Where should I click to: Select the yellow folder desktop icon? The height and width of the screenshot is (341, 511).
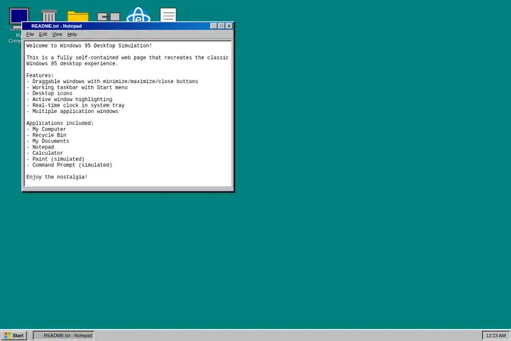78,16
